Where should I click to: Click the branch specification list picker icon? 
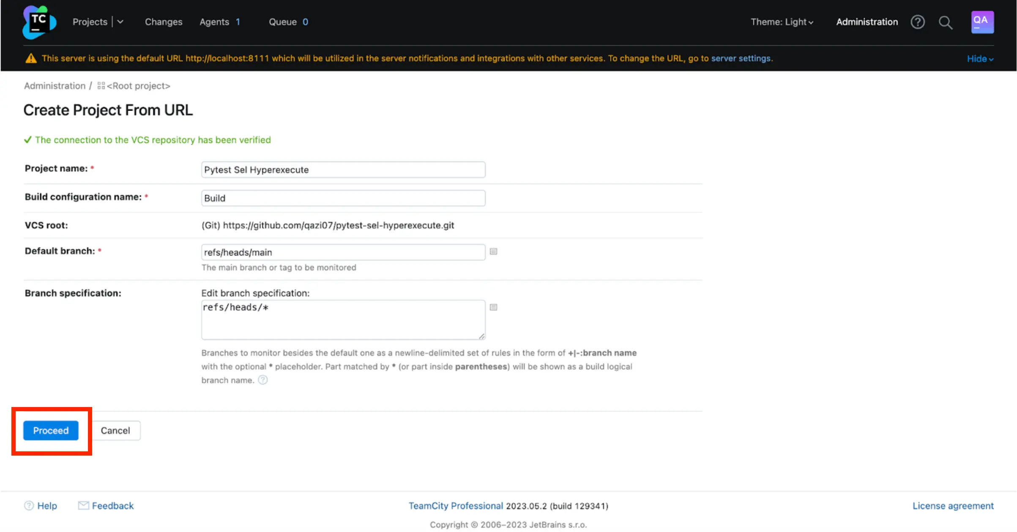[x=493, y=307]
